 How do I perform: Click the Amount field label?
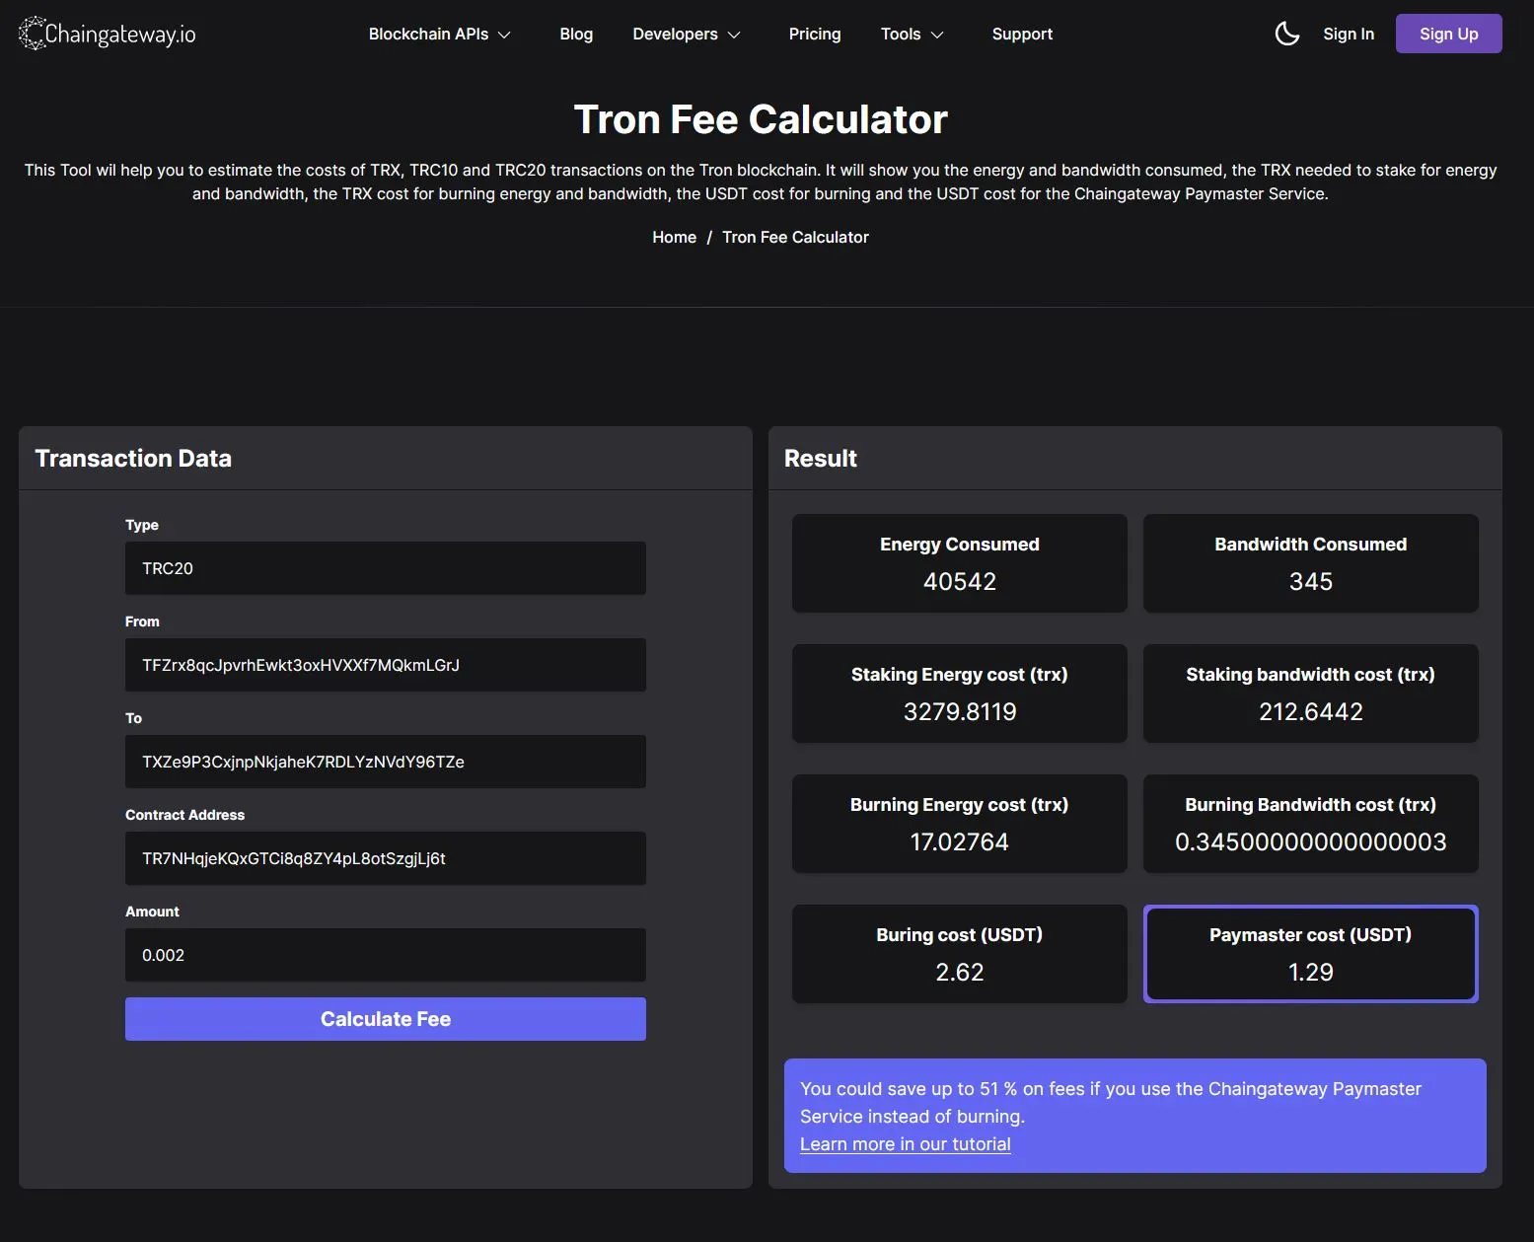point(152,912)
